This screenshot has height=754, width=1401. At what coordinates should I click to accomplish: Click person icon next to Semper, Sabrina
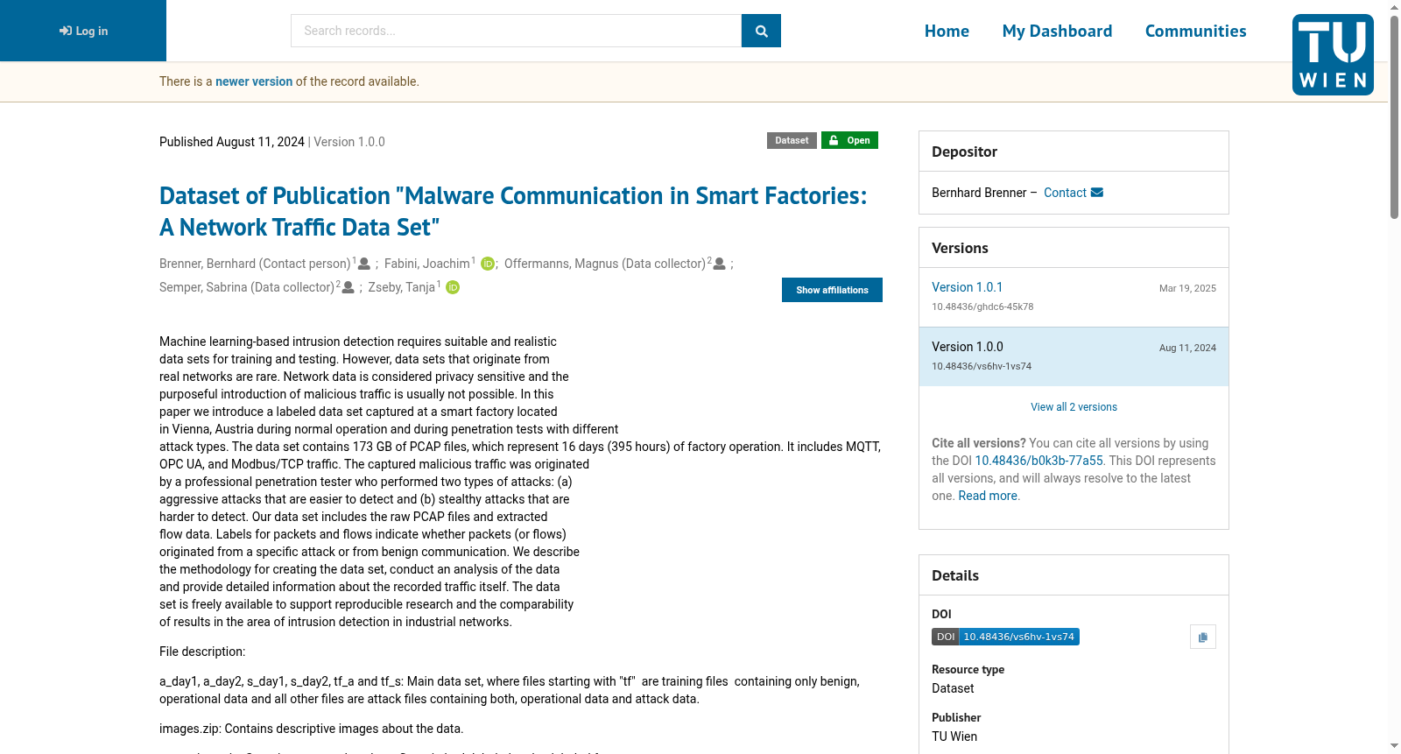pos(348,287)
